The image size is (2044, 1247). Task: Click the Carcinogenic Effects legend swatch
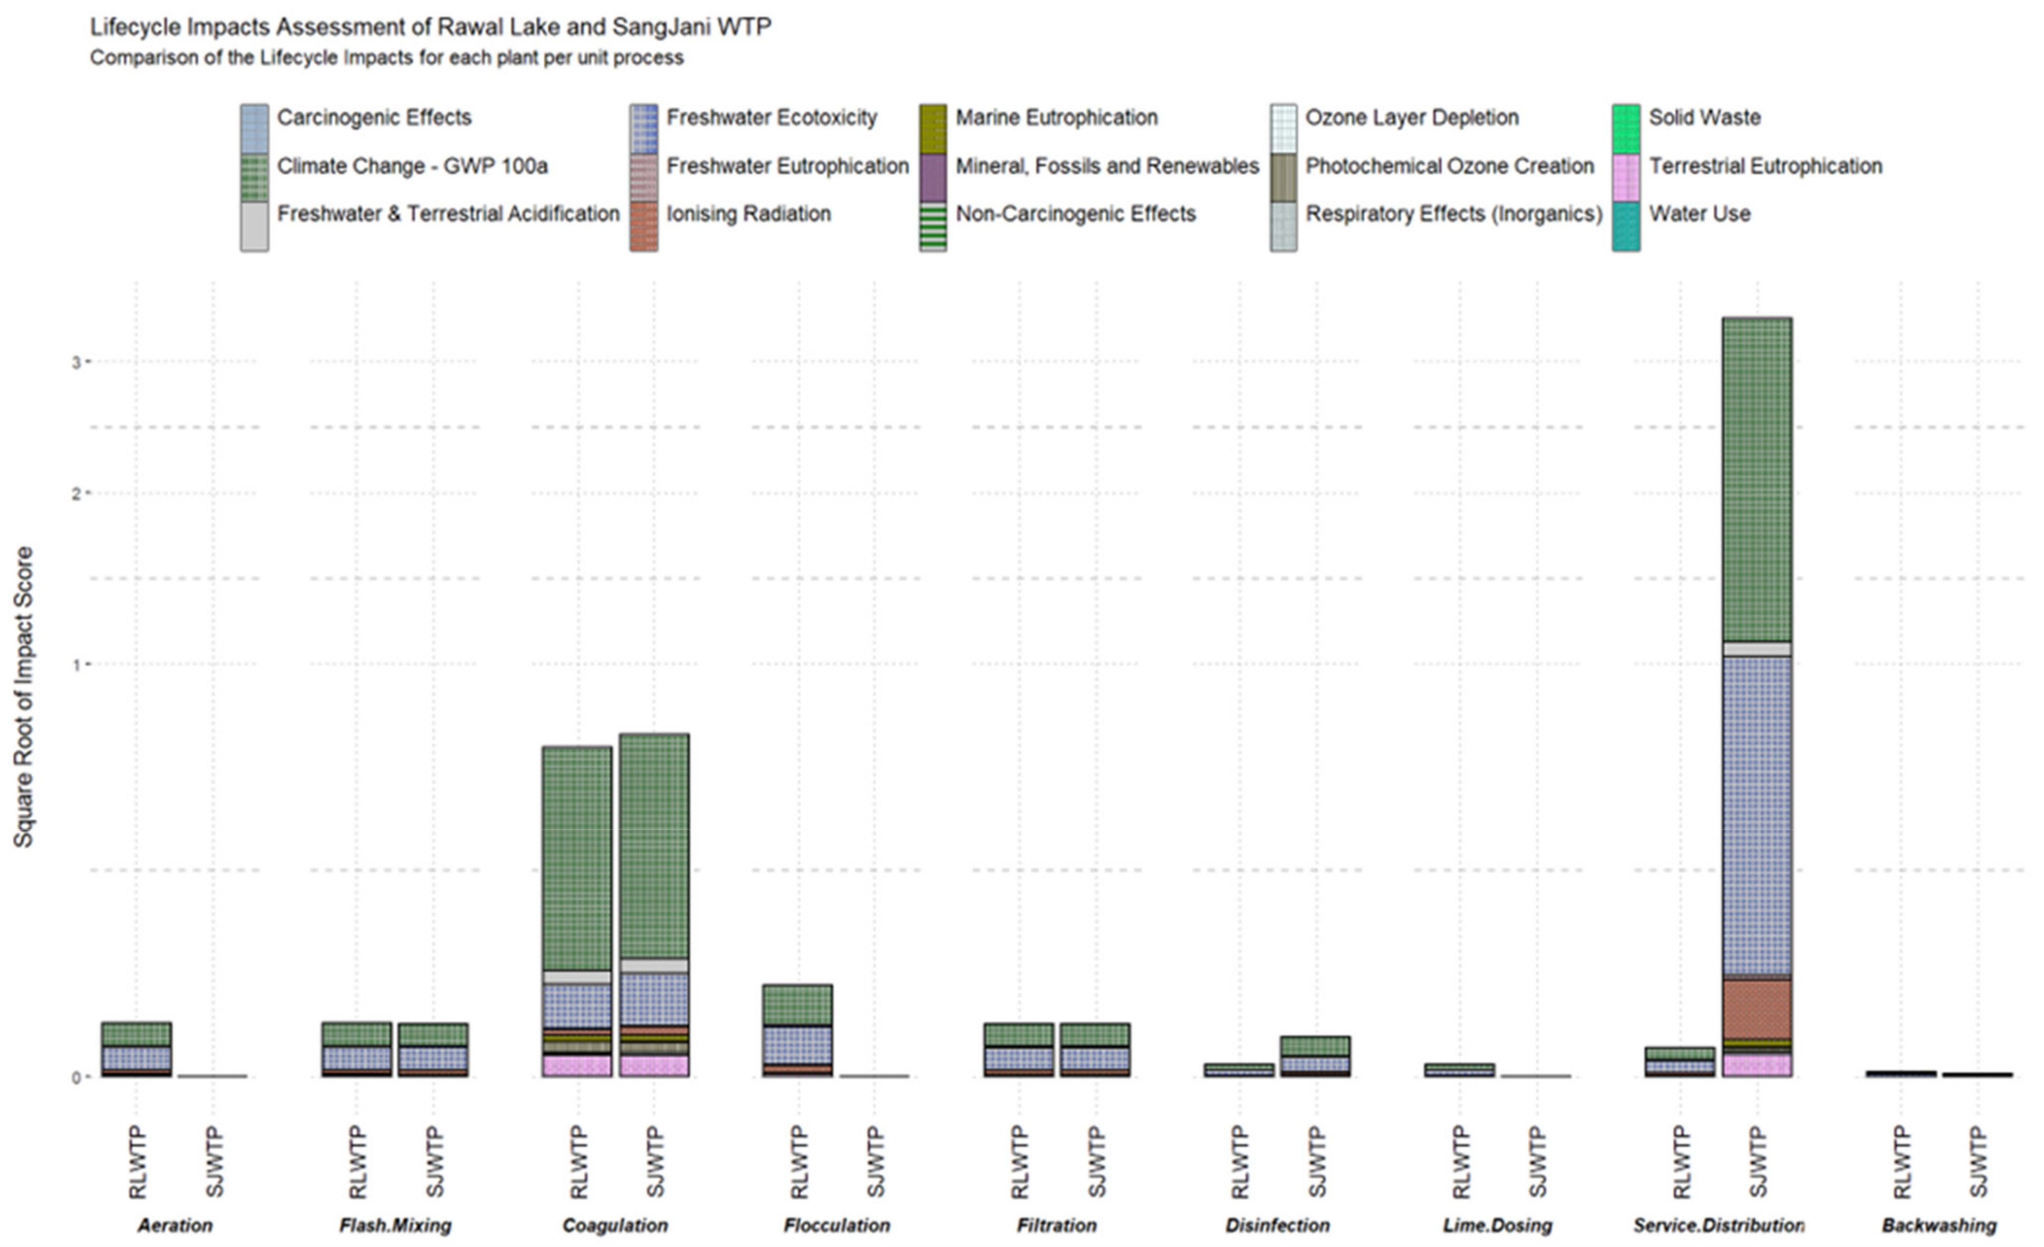254,129
